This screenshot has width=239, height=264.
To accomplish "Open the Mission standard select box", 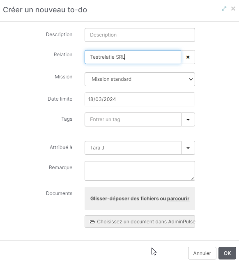I will click(140, 79).
